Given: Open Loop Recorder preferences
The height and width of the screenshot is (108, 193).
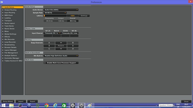Looking at the screenshot, I should click(10, 42).
